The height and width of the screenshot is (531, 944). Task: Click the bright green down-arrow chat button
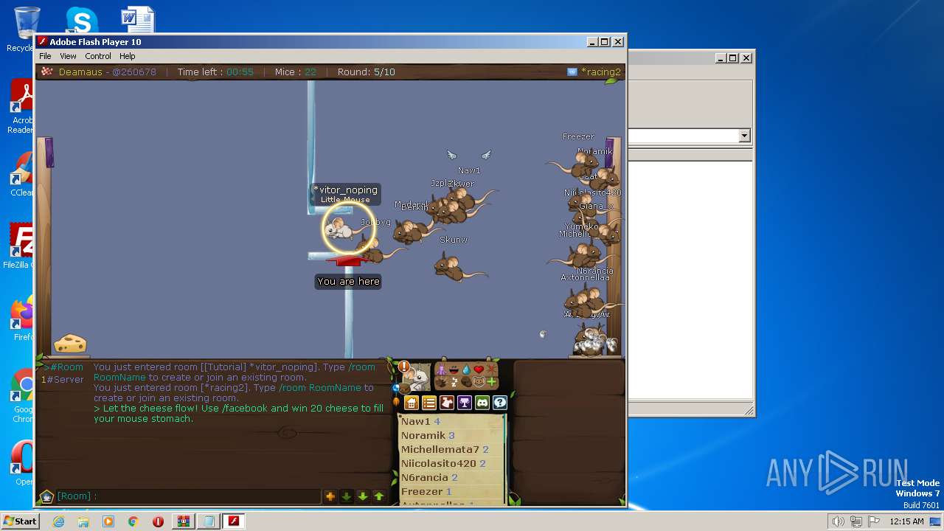click(x=363, y=496)
